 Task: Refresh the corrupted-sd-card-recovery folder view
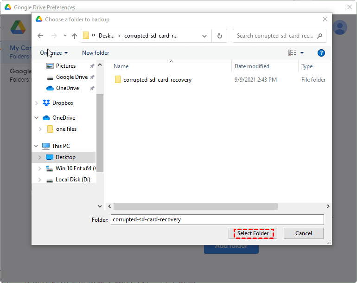point(219,36)
